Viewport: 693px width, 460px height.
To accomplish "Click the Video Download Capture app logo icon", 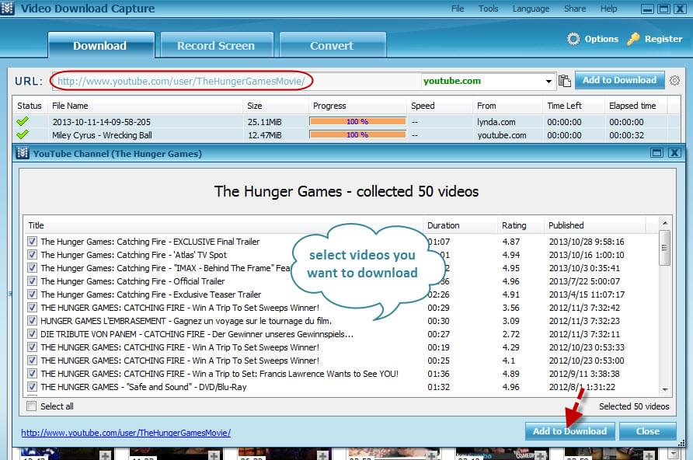I will 8,8.
